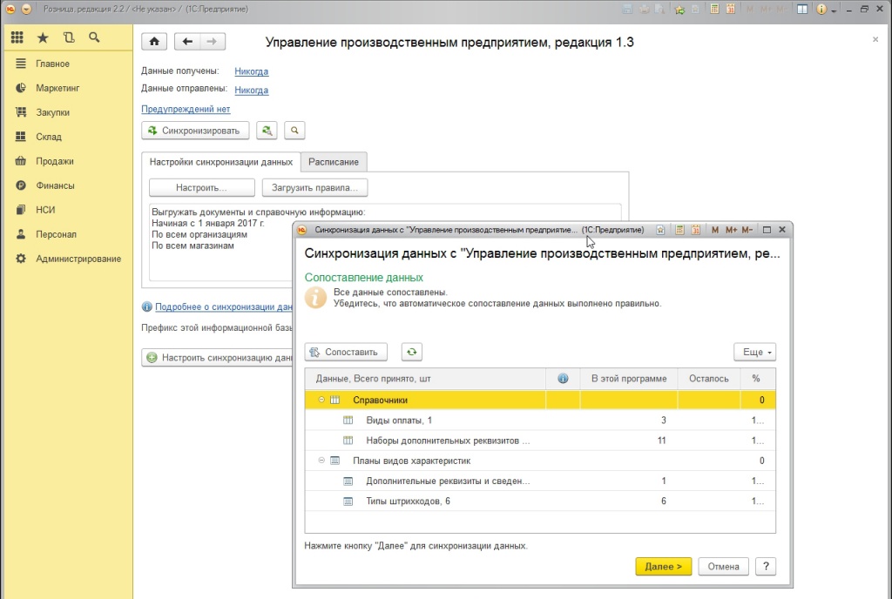Go to the home page button
The height and width of the screenshot is (599, 892).
pyautogui.click(x=154, y=42)
